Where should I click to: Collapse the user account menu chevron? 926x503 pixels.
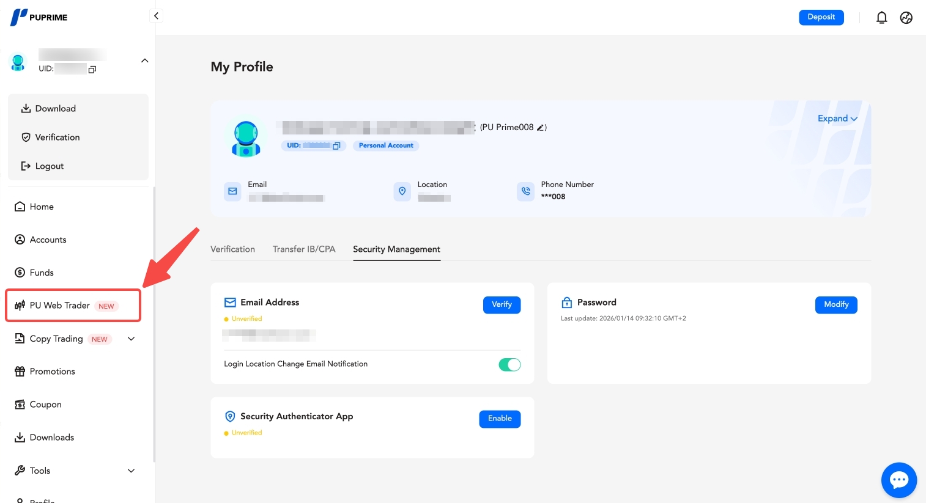tap(144, 61)
